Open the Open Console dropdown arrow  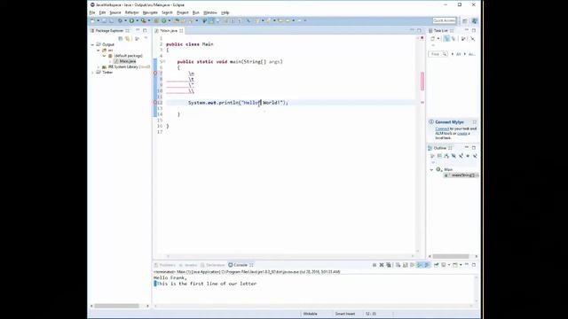[461, 265]
